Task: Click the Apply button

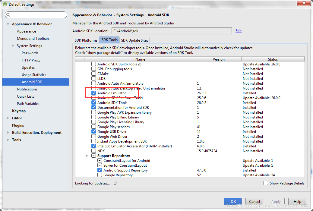Action: [x=276, y=201]
